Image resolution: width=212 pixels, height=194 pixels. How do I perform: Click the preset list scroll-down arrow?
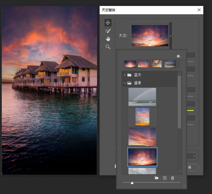click(179, 171)
